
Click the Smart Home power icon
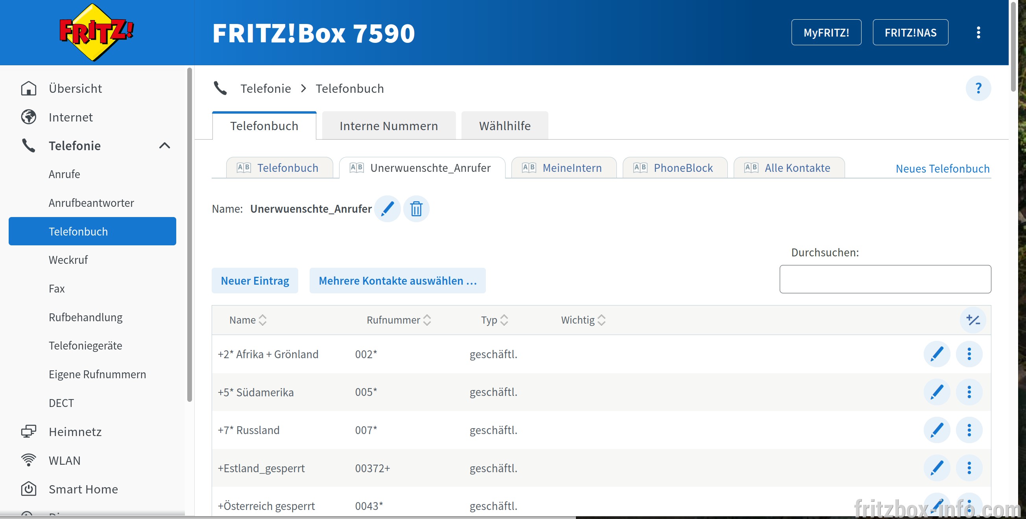click(x=29, y=489)
